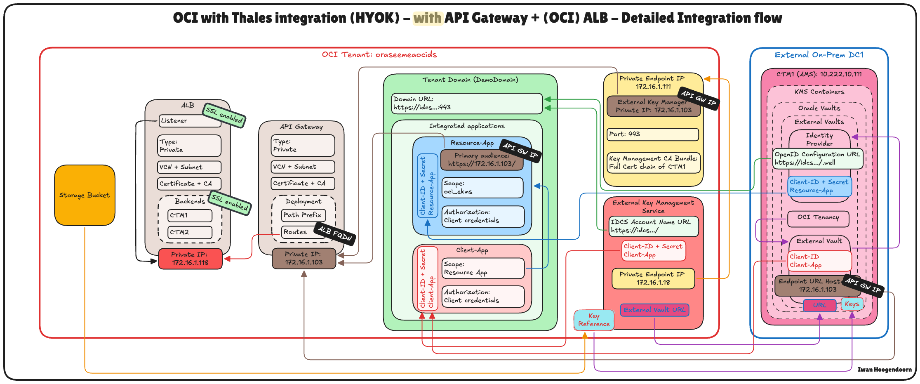Viewport: 920px width, 384px height.
Task: Click the IDCS Account Name URL box
Action: [653, 226]
